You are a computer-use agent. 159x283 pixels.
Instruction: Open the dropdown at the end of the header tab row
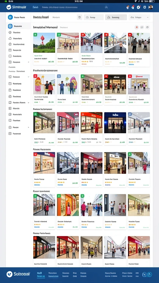click(x=139, y=17)
